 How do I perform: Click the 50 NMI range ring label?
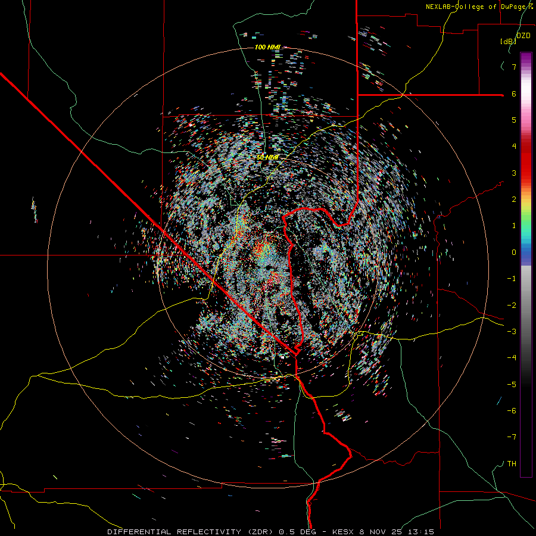[267, 158]
